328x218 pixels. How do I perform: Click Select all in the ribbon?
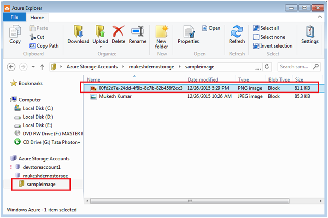click(266, 28)
